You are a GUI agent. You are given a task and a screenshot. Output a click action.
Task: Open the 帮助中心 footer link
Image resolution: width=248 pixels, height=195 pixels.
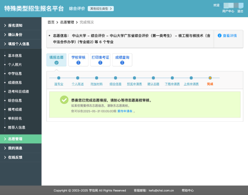point(188,190)
